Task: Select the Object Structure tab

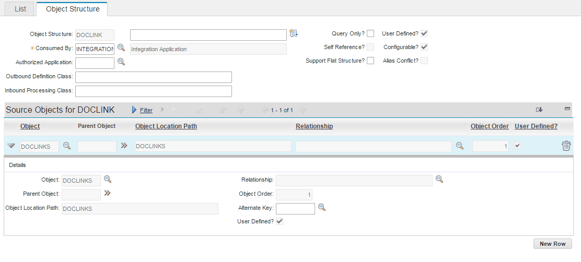Action: 72,9
